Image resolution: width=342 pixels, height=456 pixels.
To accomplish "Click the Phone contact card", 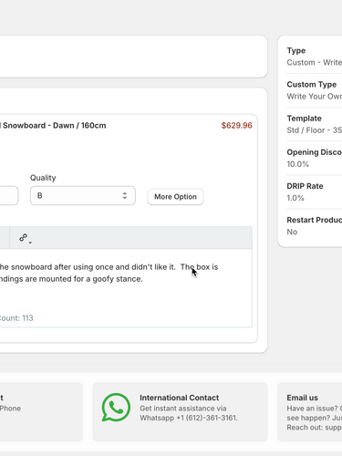I will 41,411.
